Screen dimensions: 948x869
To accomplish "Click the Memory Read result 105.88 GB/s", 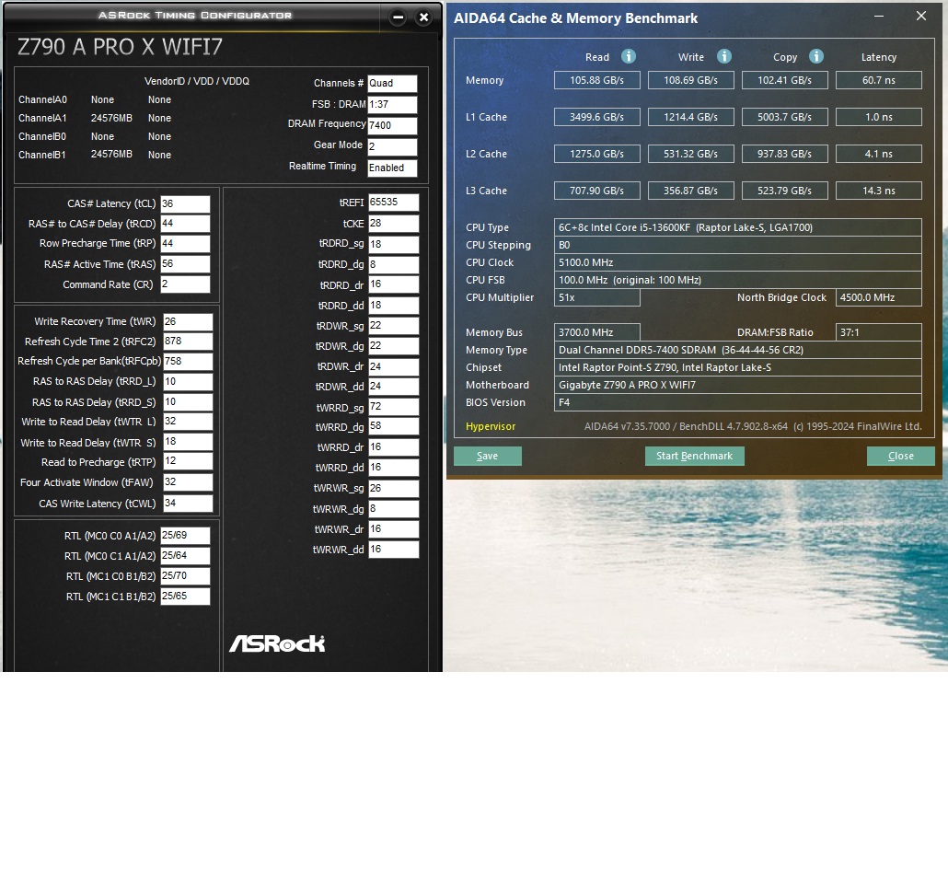I will point(596,80).
